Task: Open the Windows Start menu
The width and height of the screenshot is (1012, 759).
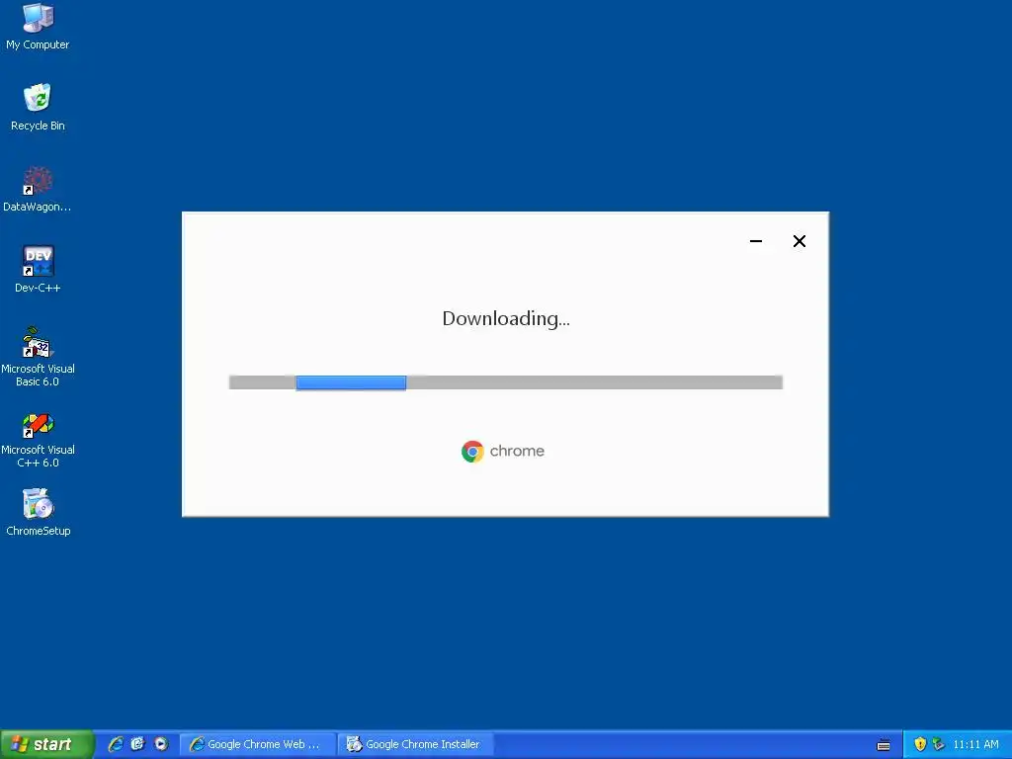Action: click(x=46, y=744)
